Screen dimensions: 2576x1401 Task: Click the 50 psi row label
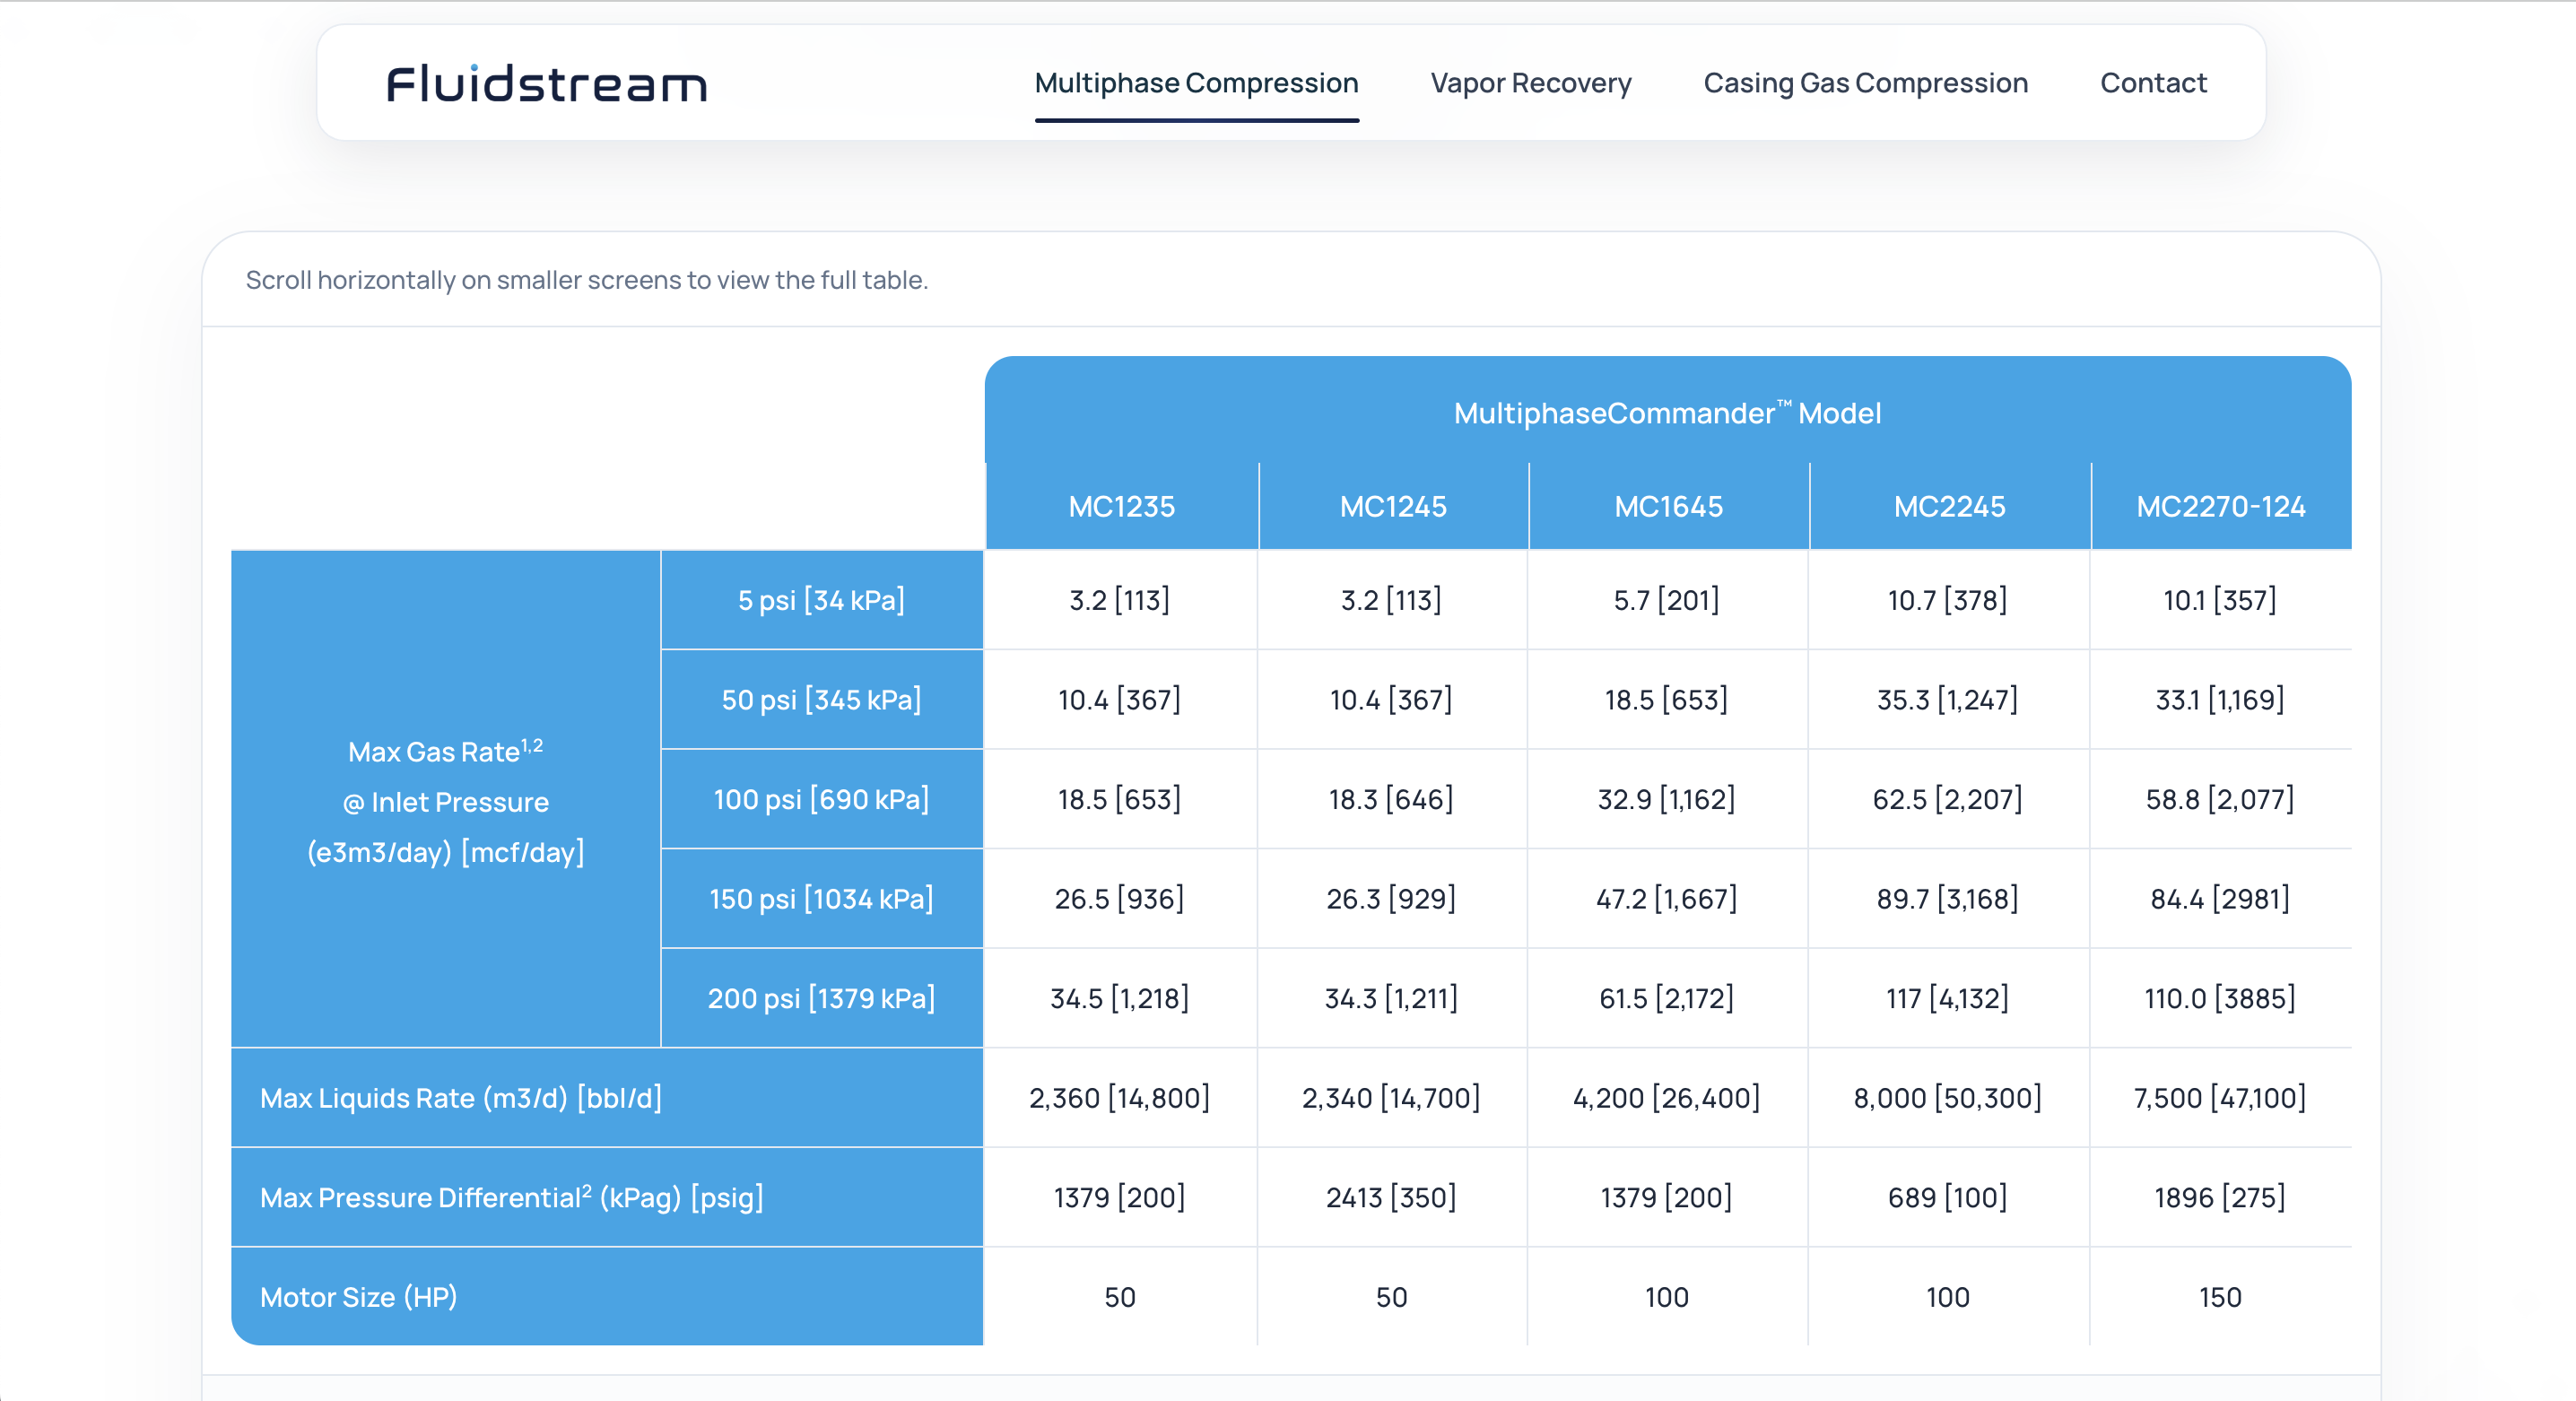[821, 699]
